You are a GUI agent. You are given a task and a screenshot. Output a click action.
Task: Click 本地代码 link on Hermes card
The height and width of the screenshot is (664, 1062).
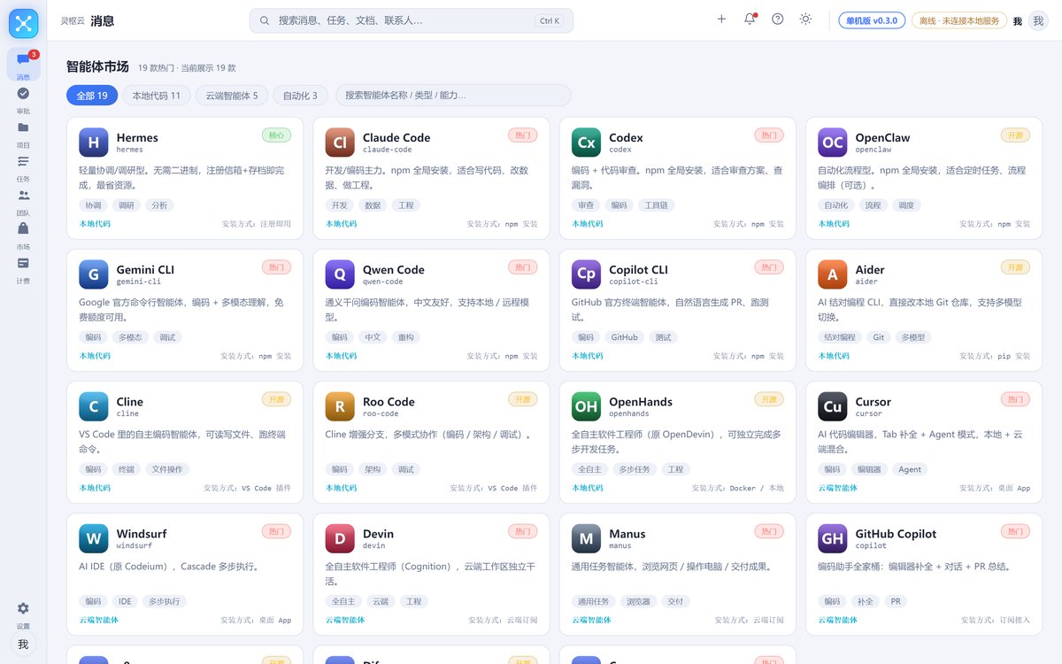point(95,224)
